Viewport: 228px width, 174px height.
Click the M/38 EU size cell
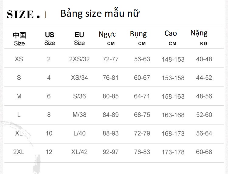tap(79, 115)
